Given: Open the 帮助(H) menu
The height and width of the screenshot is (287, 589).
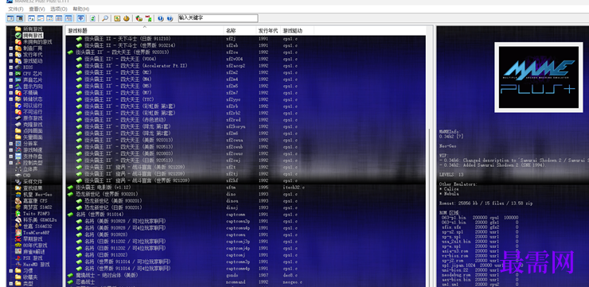Looking at the screenshot, I should tap(81, 9).
